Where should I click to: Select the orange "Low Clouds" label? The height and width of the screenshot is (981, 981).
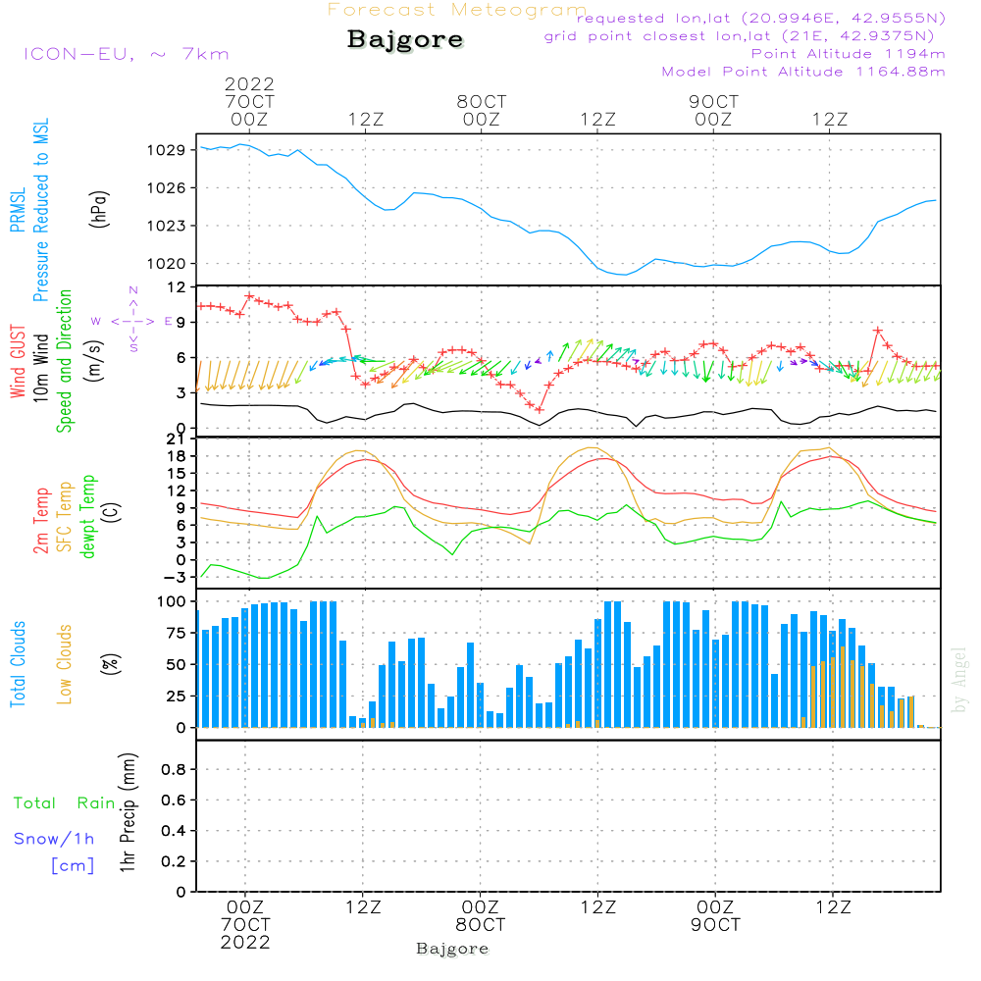click(x=64, y=664)
